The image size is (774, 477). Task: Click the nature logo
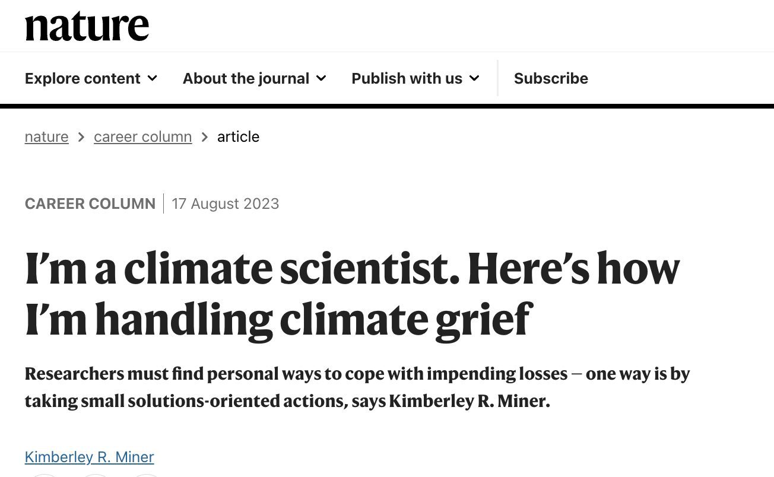pos(87,27)
